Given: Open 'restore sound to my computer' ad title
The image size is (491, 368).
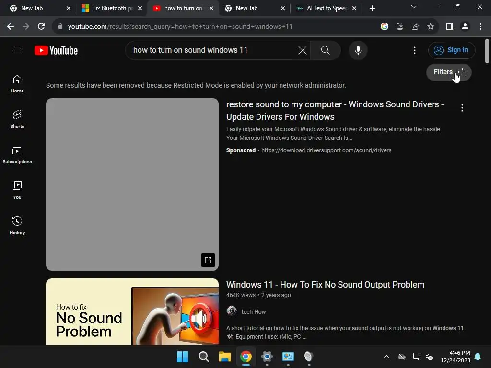Looking at the screenshot, I should tap(335, 111).
